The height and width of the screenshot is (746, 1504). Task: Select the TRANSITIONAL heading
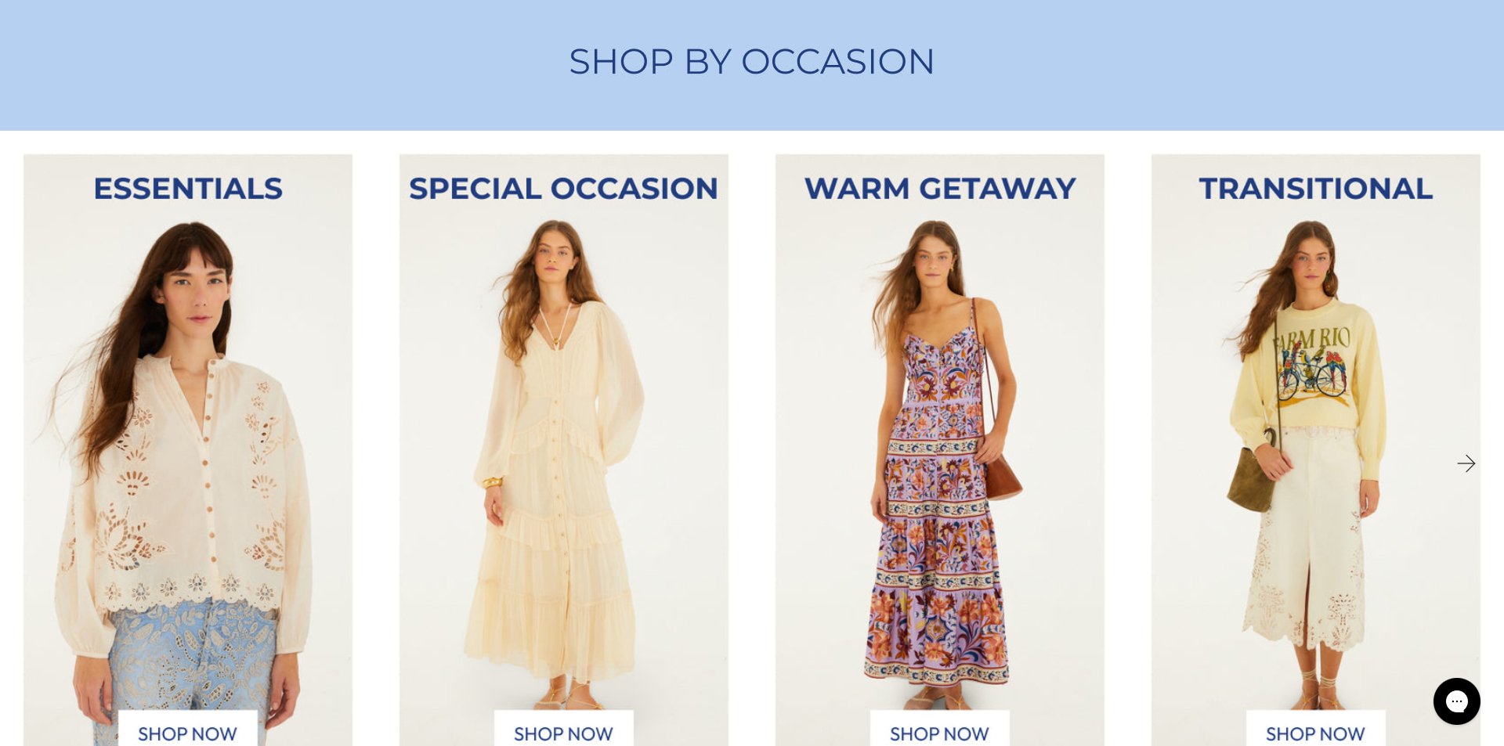coord(1316,189)
